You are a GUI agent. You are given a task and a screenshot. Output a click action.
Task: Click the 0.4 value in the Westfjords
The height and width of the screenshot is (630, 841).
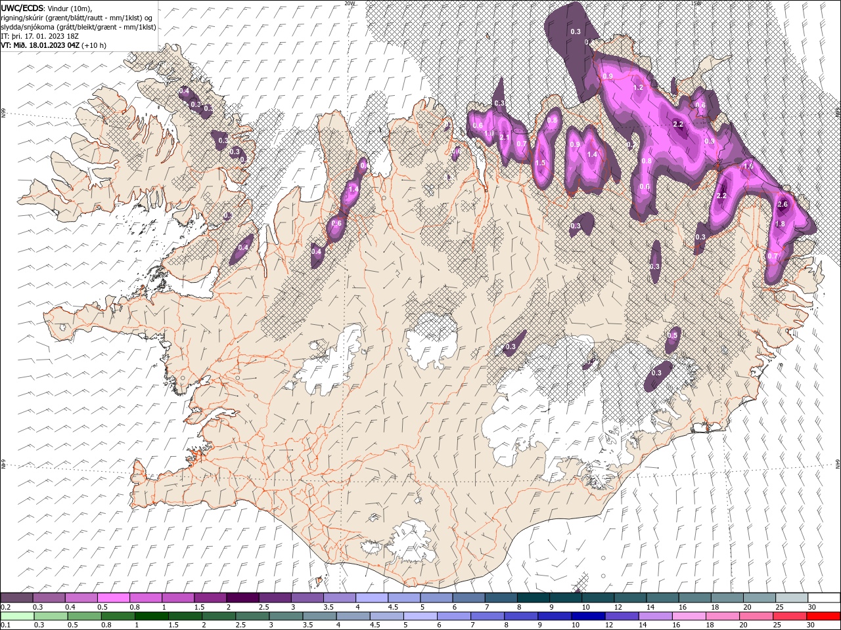pyautogui.click(x=184, y=91)
